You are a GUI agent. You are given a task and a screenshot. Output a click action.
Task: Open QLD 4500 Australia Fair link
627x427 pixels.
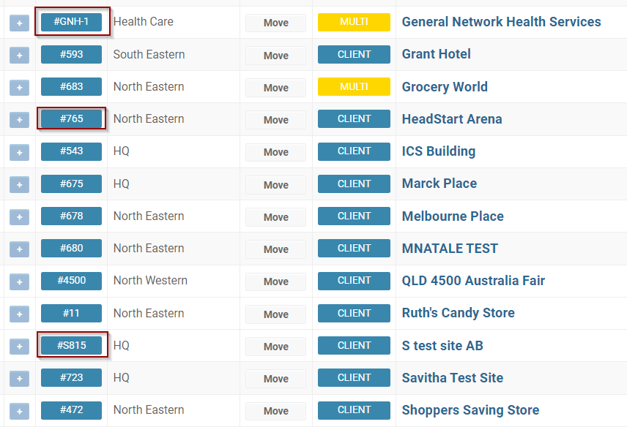click(473, 281)
